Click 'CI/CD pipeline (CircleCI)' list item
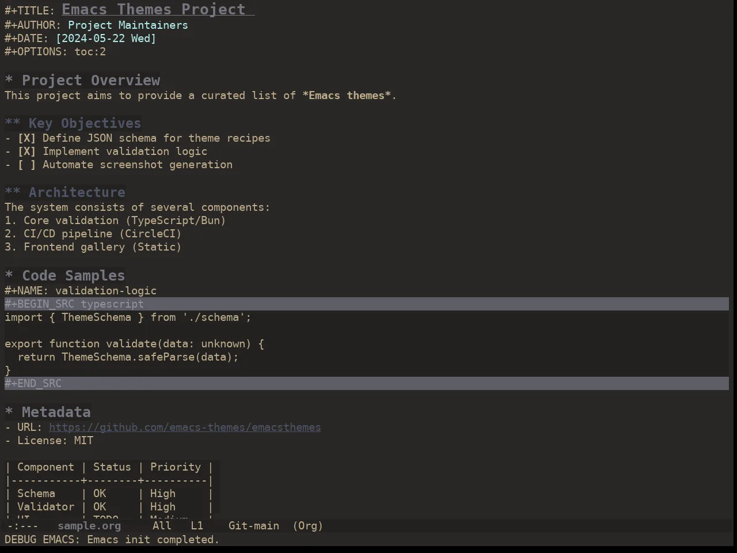Image resolution: width=737 pixels, height=553 pixels. pyautogui.click(x=93, y=234)
